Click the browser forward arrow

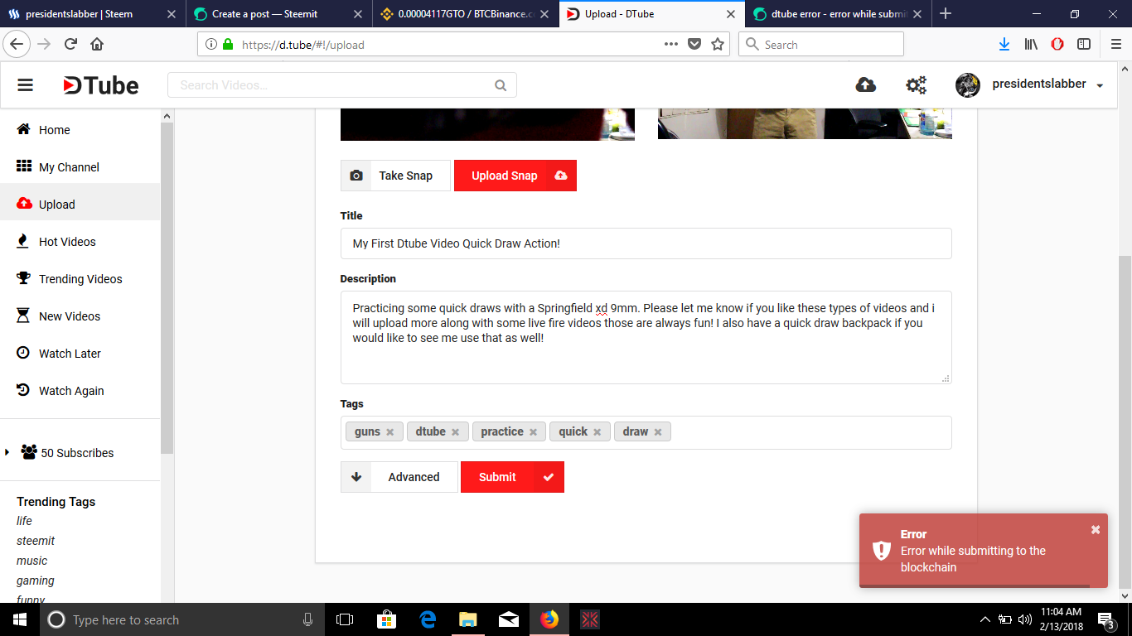click(x=44, y=45)
